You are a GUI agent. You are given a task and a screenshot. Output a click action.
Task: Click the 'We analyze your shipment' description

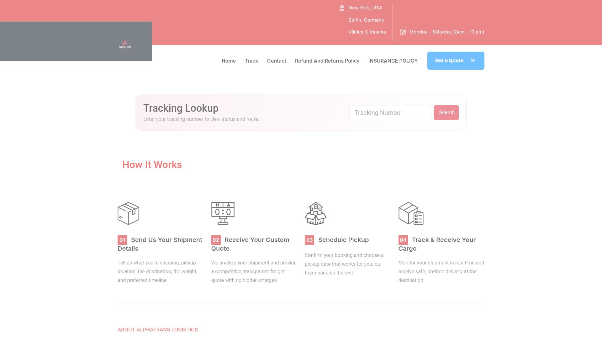[x=254, y=272]
